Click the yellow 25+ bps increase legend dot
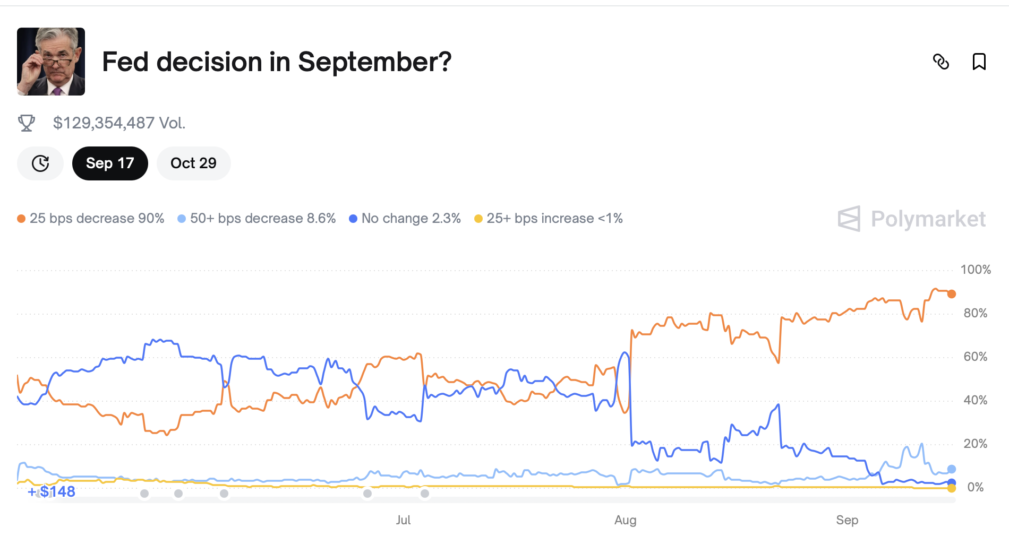The height and width of the screenshot is (536, 1009). 478,219
